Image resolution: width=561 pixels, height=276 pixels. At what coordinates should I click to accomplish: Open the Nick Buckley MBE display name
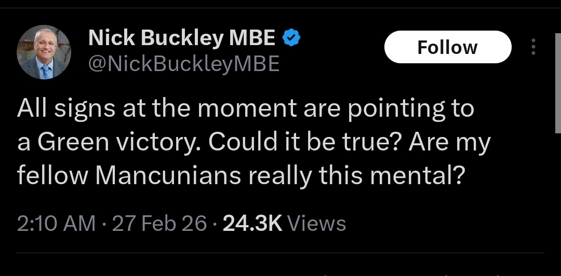point(182,37)
